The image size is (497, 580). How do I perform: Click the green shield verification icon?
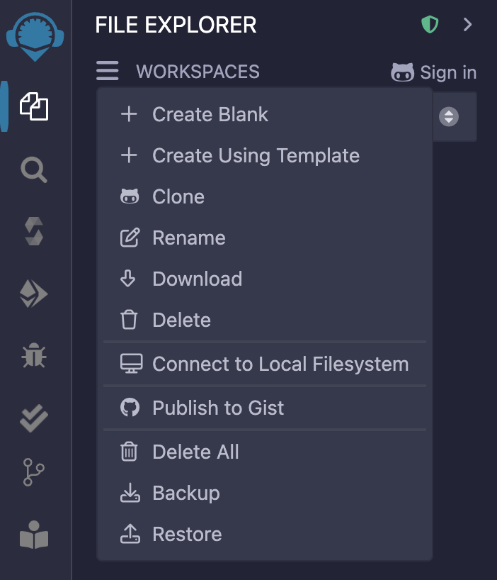tap(430, 25)
